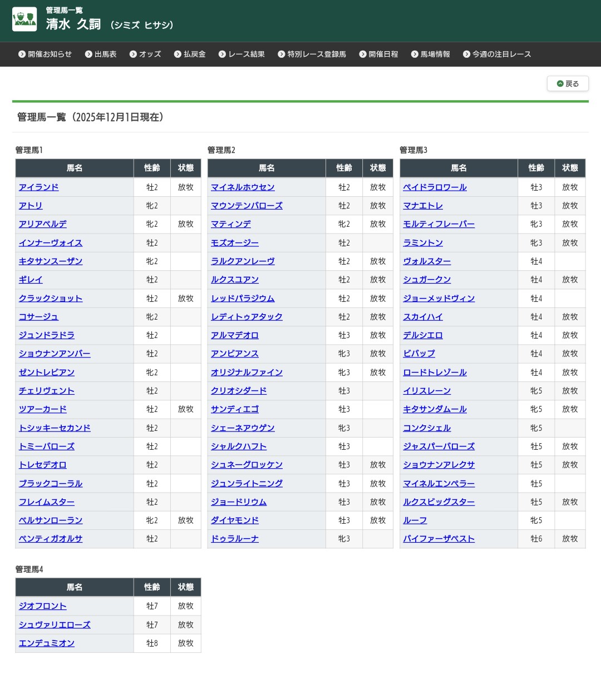Click 牡8 cell in エンデュミオン row
Viewport: 601px width, 675px height.
152,643
